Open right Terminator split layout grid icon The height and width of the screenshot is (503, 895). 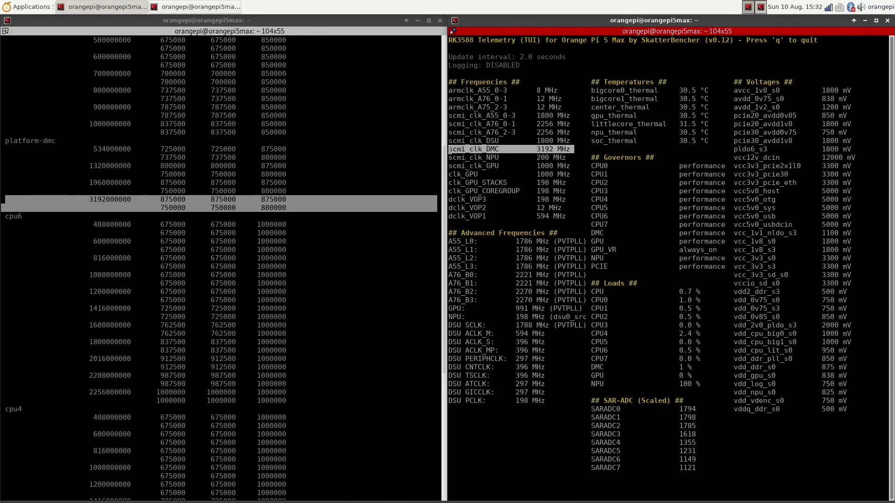453,31
